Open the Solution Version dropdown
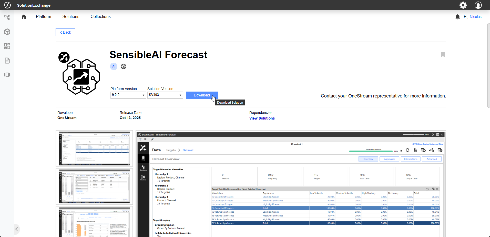Screen dimensions: 490x237 pyautogui.click(x=165, y=95)
